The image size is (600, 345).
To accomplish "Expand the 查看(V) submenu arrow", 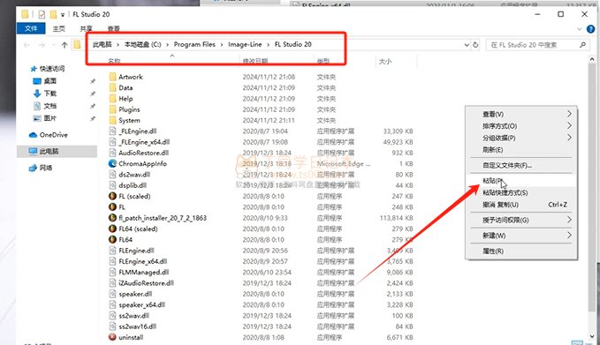I will tap(569, 114).
